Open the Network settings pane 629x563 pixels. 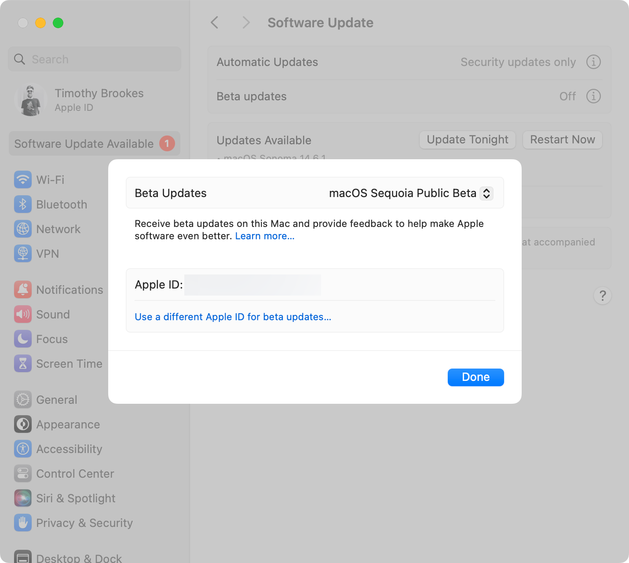(59, 229)
